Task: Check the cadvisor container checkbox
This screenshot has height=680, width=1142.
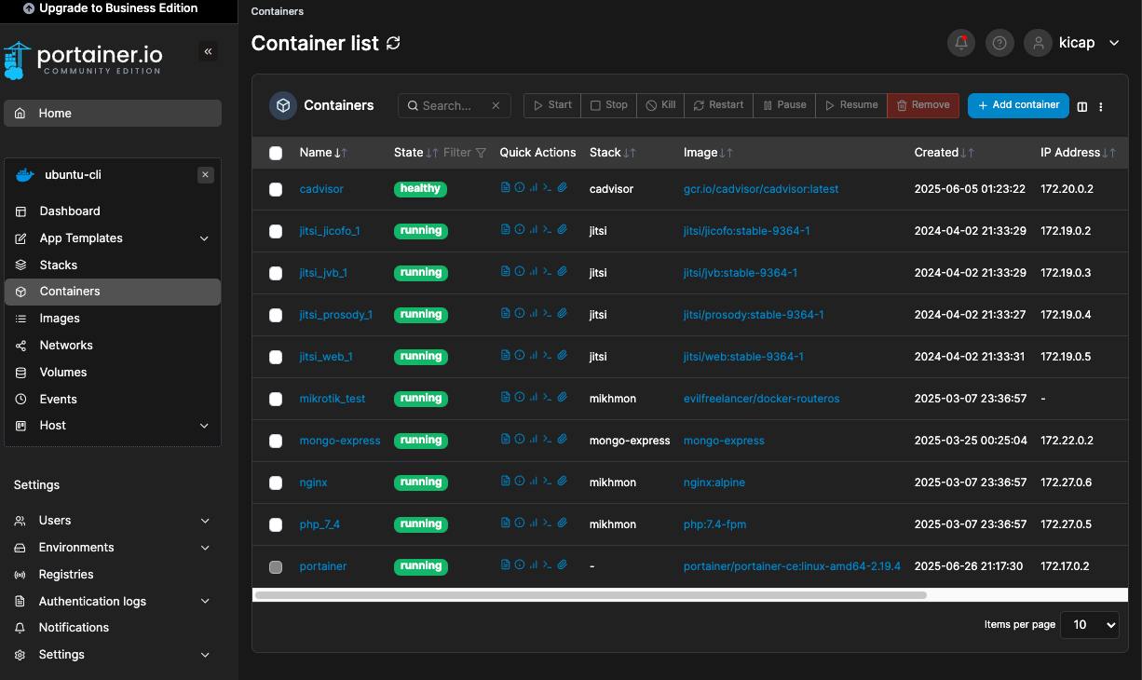Action: coord(276,189)
